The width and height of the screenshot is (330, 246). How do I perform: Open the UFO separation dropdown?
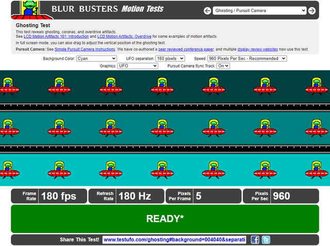[170, 58]
